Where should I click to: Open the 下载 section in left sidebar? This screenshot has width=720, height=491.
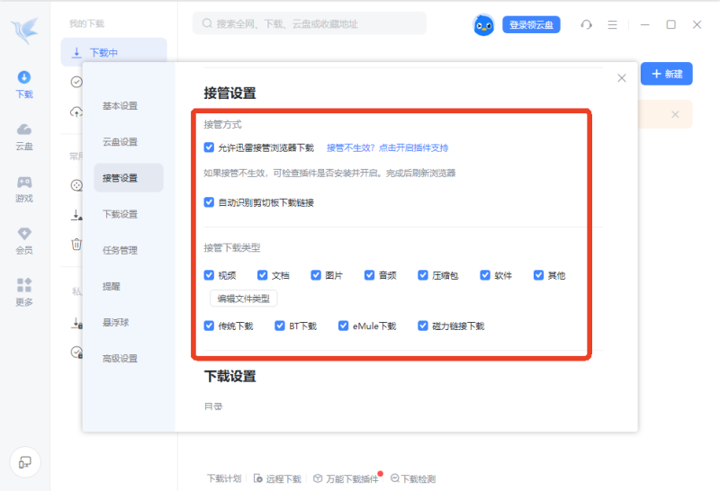(24, 85)
